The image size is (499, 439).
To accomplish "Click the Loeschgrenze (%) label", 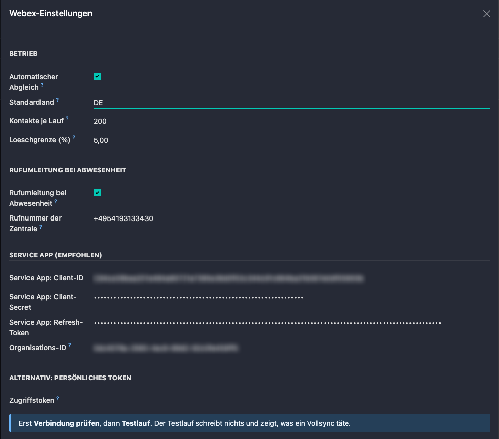I will 40,140.
